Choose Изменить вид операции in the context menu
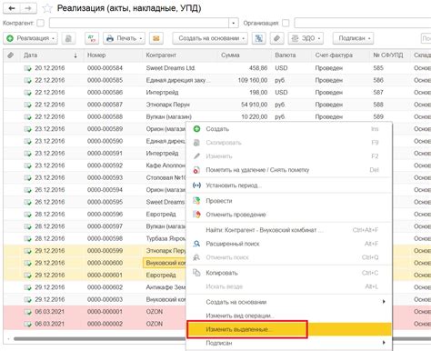 (x=240, y=316)
